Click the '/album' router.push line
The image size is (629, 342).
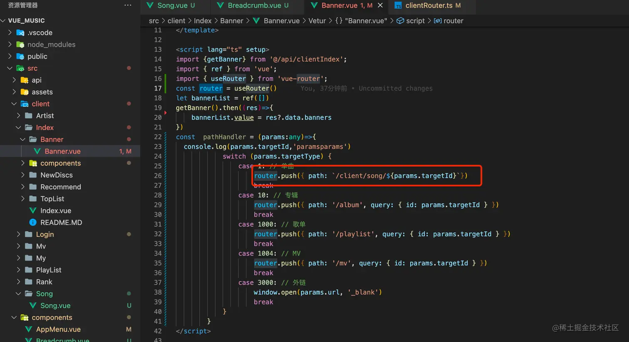pos(376,205)
